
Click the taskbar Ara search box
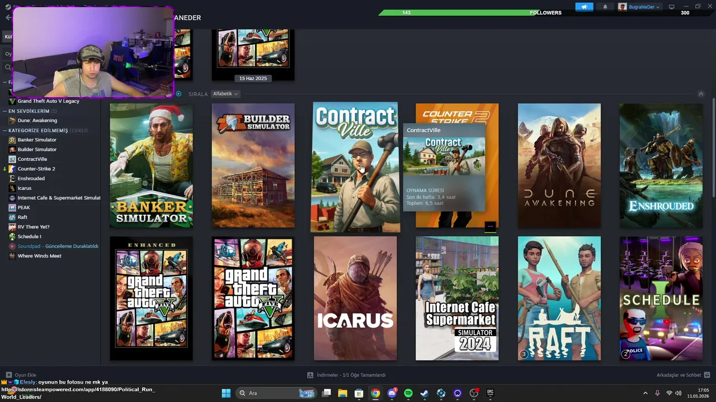pyautogui.click(x=277, y=393)
